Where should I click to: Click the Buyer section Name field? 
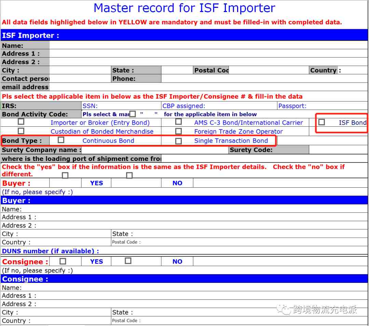184,209
